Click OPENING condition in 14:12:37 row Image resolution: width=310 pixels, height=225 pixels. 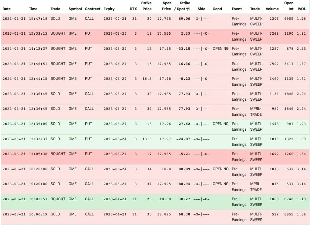coord(220,48)
